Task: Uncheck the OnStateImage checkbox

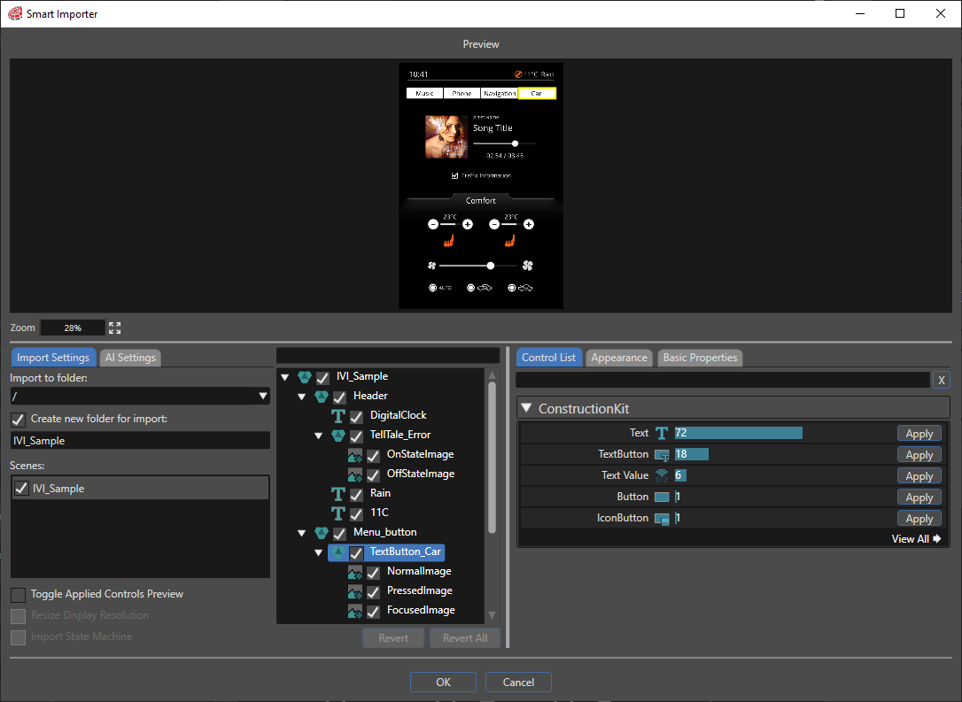Action: tap(373, 456)
